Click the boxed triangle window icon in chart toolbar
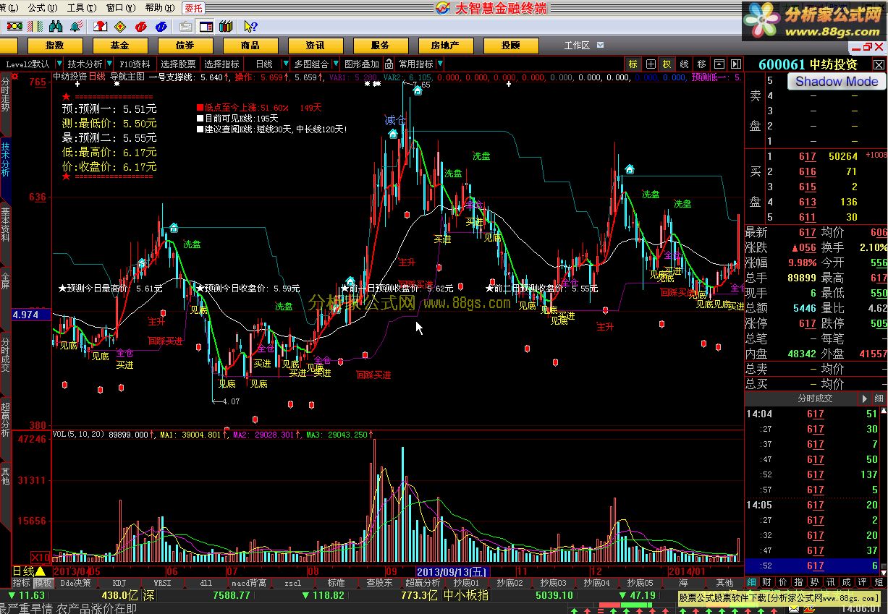The height and width of the screenshot is (614, 888). tap(719, 64)
